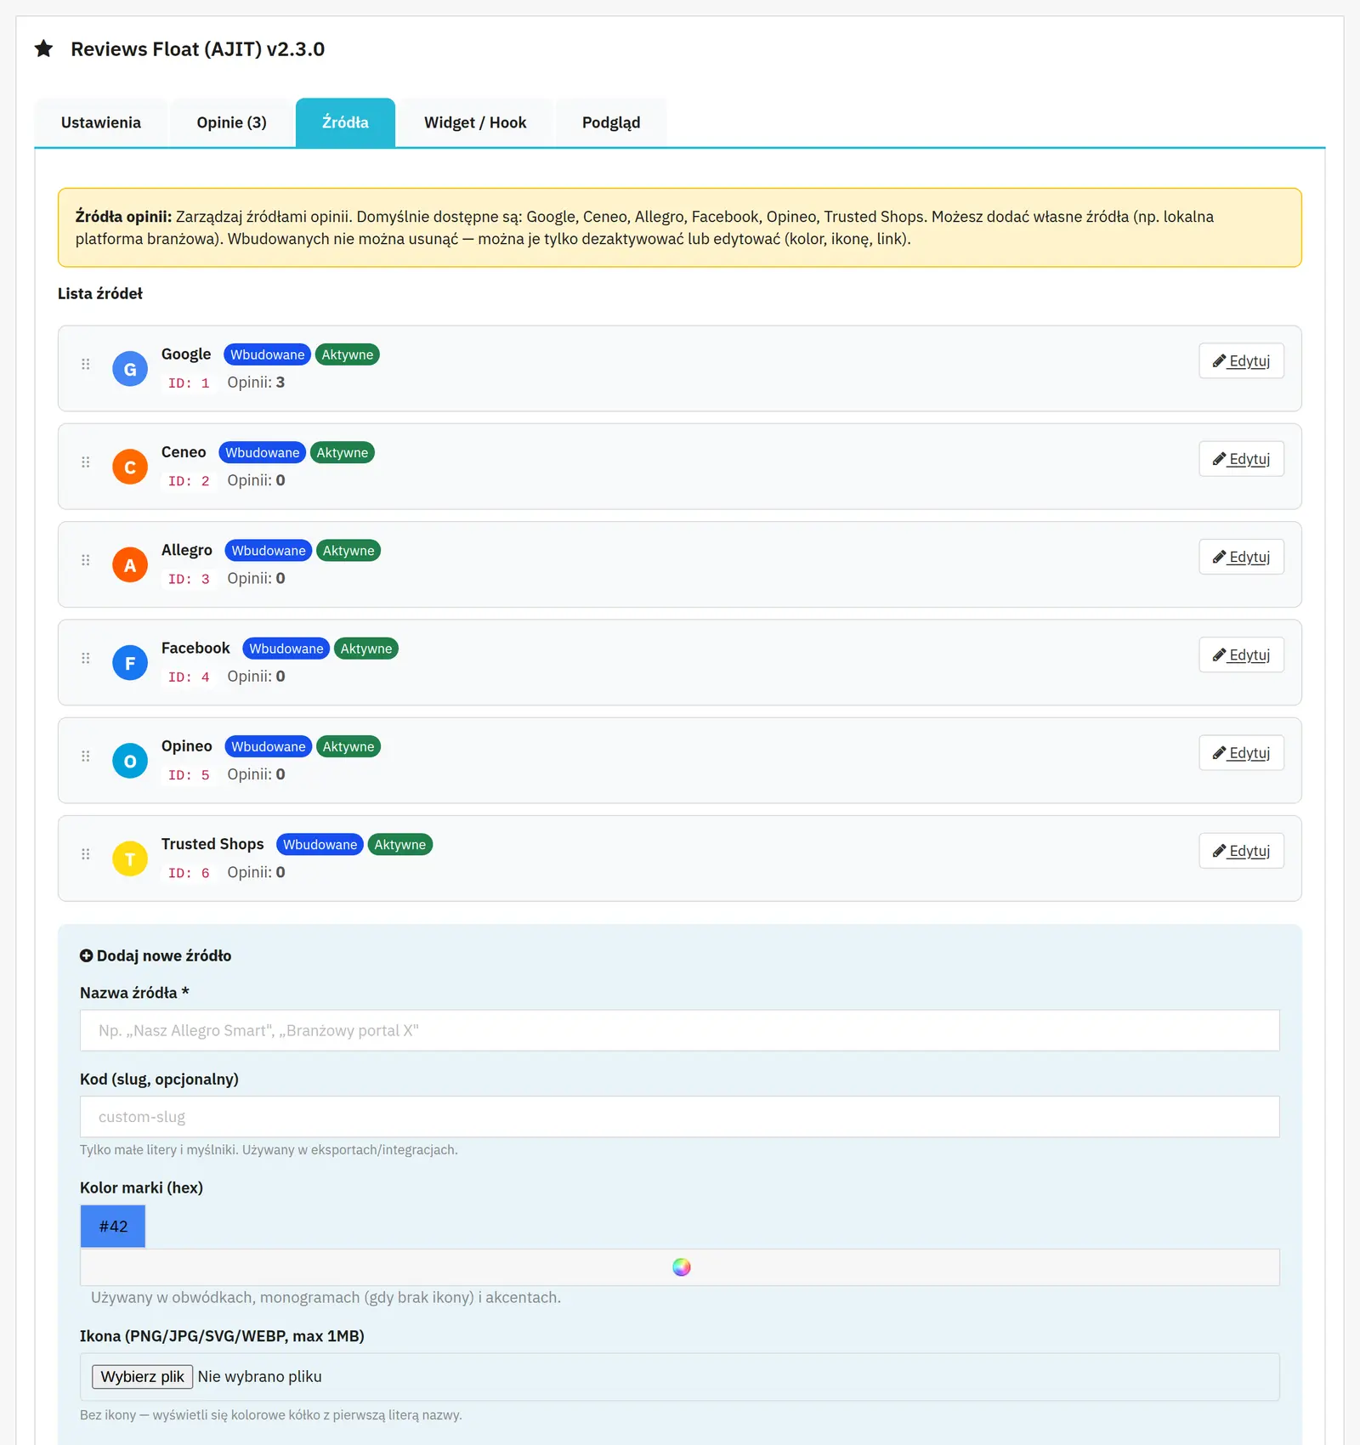Open the Opinie (3) tab

click(x=232, y=122)
